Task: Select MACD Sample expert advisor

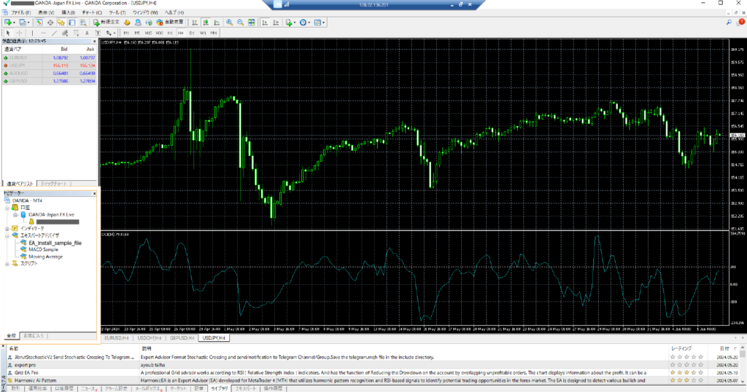Action: tap(43, 249)
